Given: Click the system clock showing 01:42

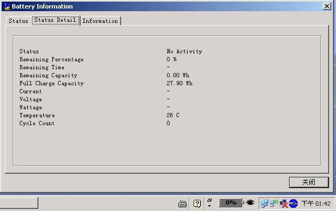Looking at the screenshot, I should pyautogui.click(x=316, y=204).
